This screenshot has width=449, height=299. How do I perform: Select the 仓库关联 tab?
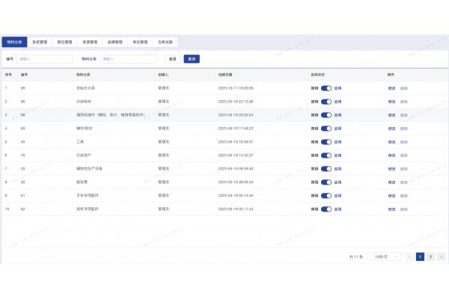[165, 43]
